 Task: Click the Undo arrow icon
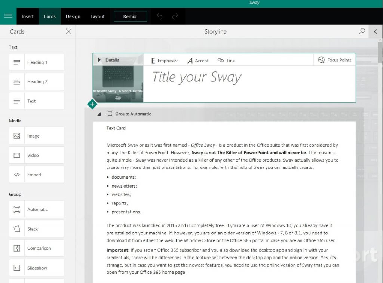tap(159, 16)
